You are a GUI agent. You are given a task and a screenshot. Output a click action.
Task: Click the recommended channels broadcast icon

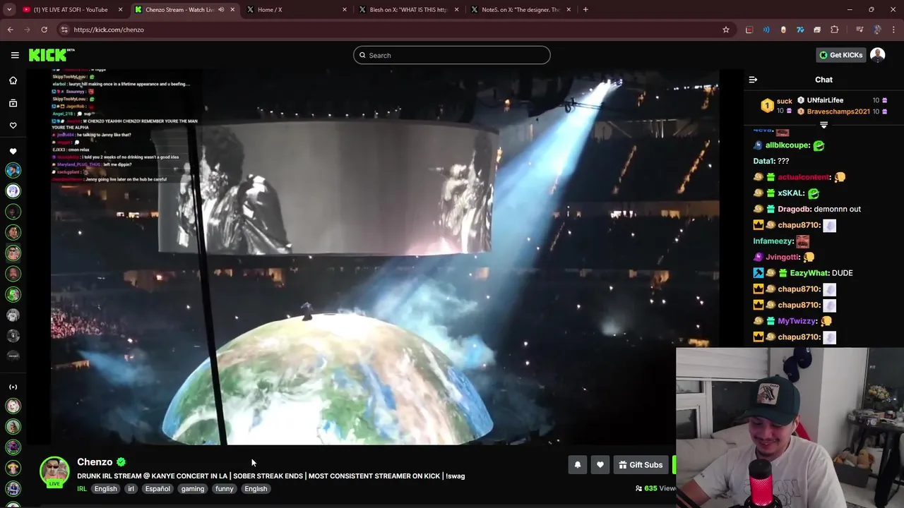point(13,387)
